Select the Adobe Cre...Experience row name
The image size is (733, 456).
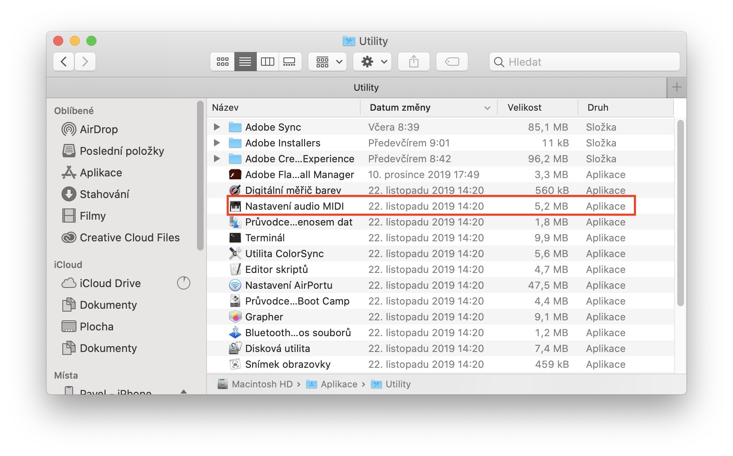300,159
